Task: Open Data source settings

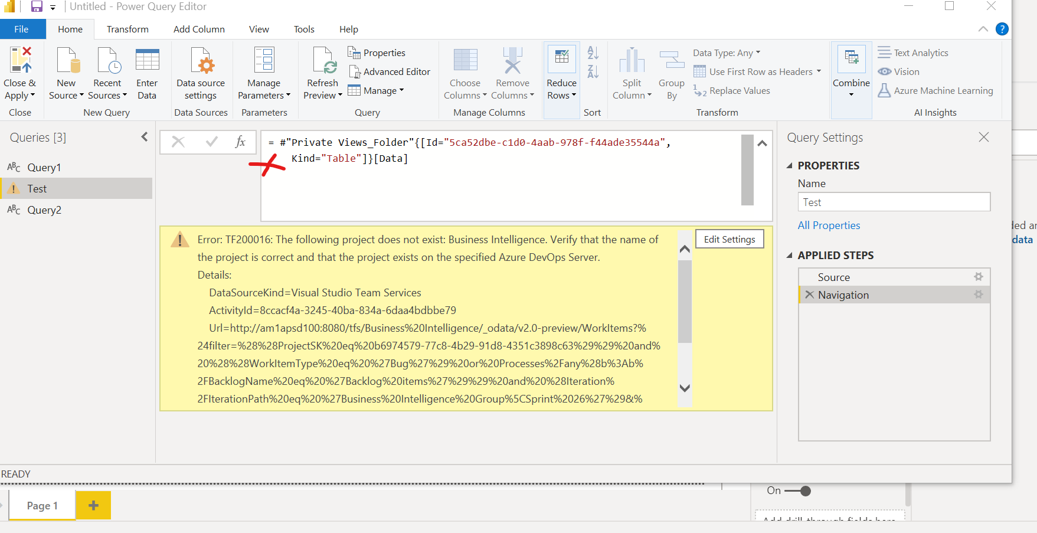Action: [200, 74]
